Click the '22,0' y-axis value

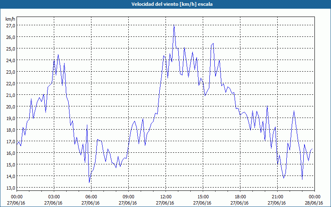[x=10, y=84]
